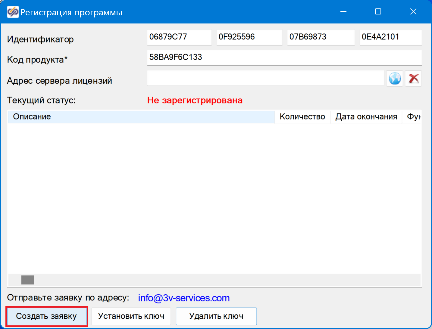Click the horizontal scrollbar thumb under the list
Screen dimensions: 432x329
pyautogui.click(x=28, y=280)
